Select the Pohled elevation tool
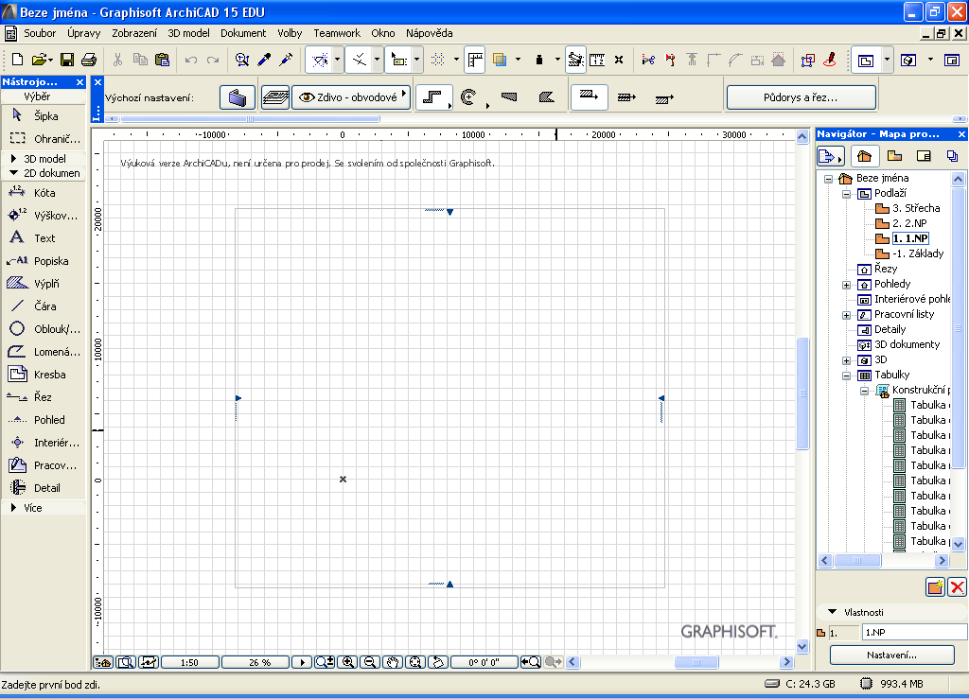The height and width of the screenshot is (699, 969). pos(44,420)
